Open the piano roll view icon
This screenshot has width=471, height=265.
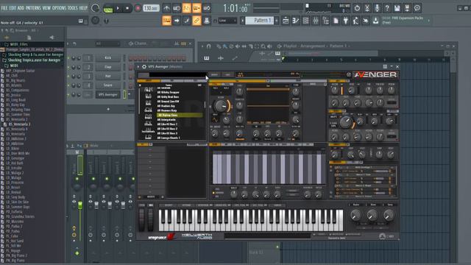[x=296, y=21]
